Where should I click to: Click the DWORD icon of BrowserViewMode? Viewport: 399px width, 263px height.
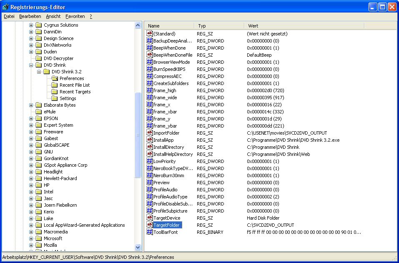[x=150, y=62]
